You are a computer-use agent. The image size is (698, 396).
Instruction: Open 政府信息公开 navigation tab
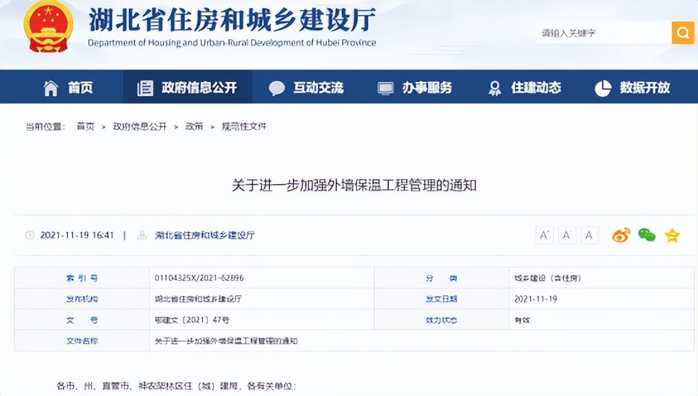pyautogui.click(x=187, y=88)
